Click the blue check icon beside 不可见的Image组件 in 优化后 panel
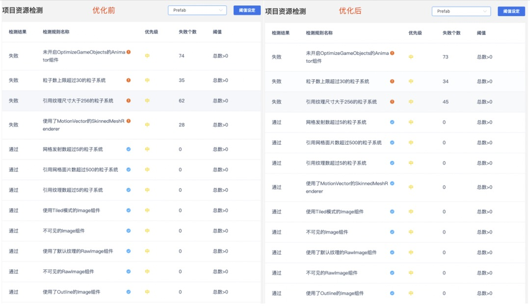This screenshot has height=306, width=530. pyautogui.click(x=392, y=232)
